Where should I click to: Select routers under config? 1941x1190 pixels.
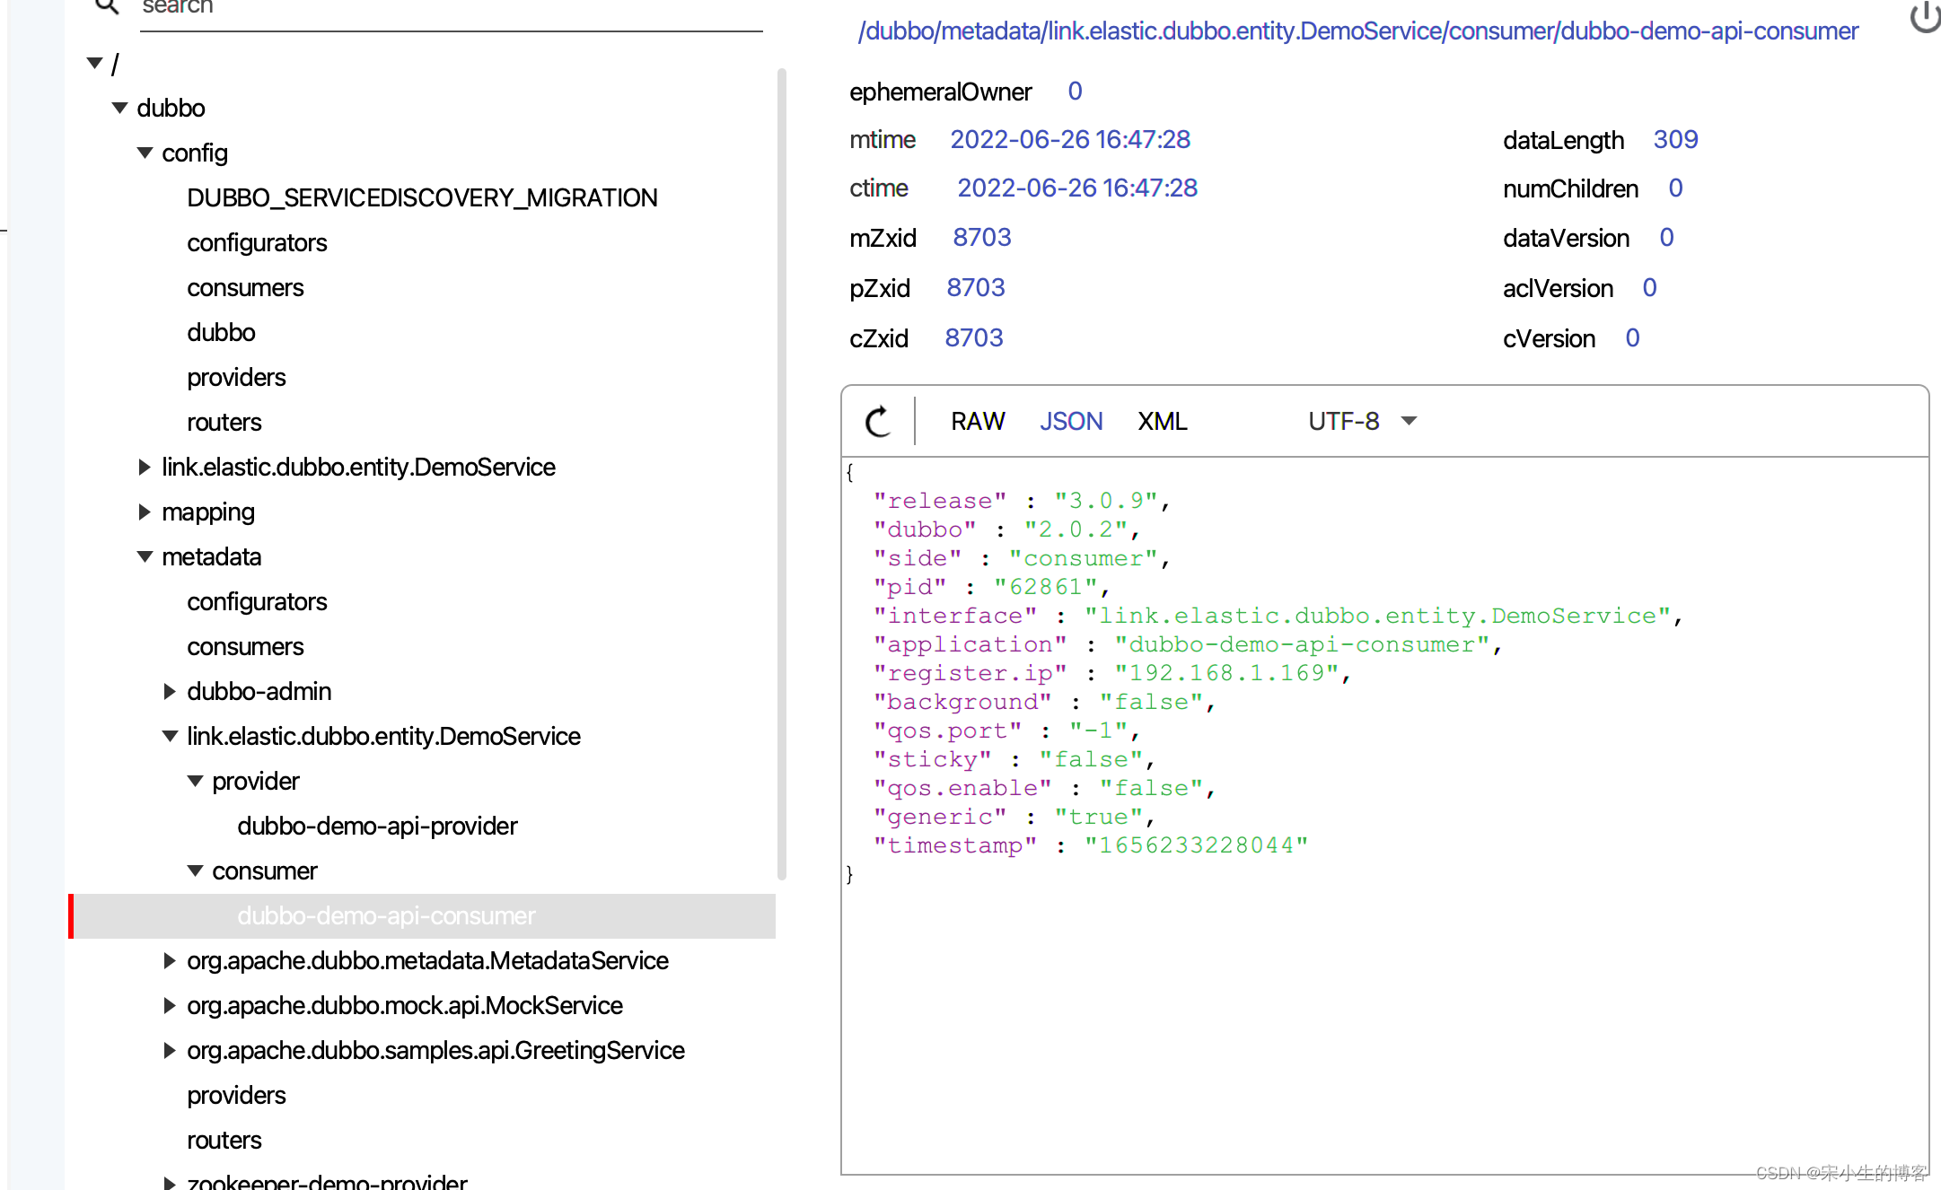[224, 422]
